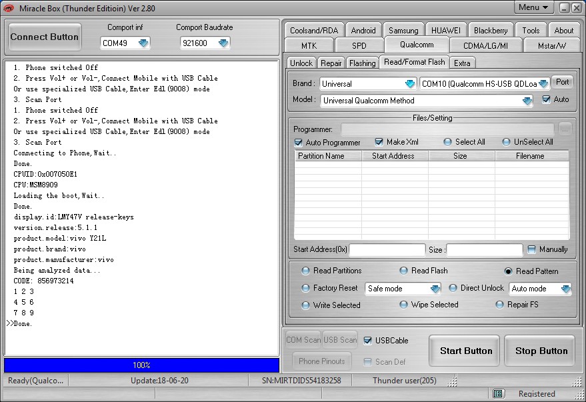
Task: Click the Size input field
Action: pyautogui.click(x=485, y=249)
